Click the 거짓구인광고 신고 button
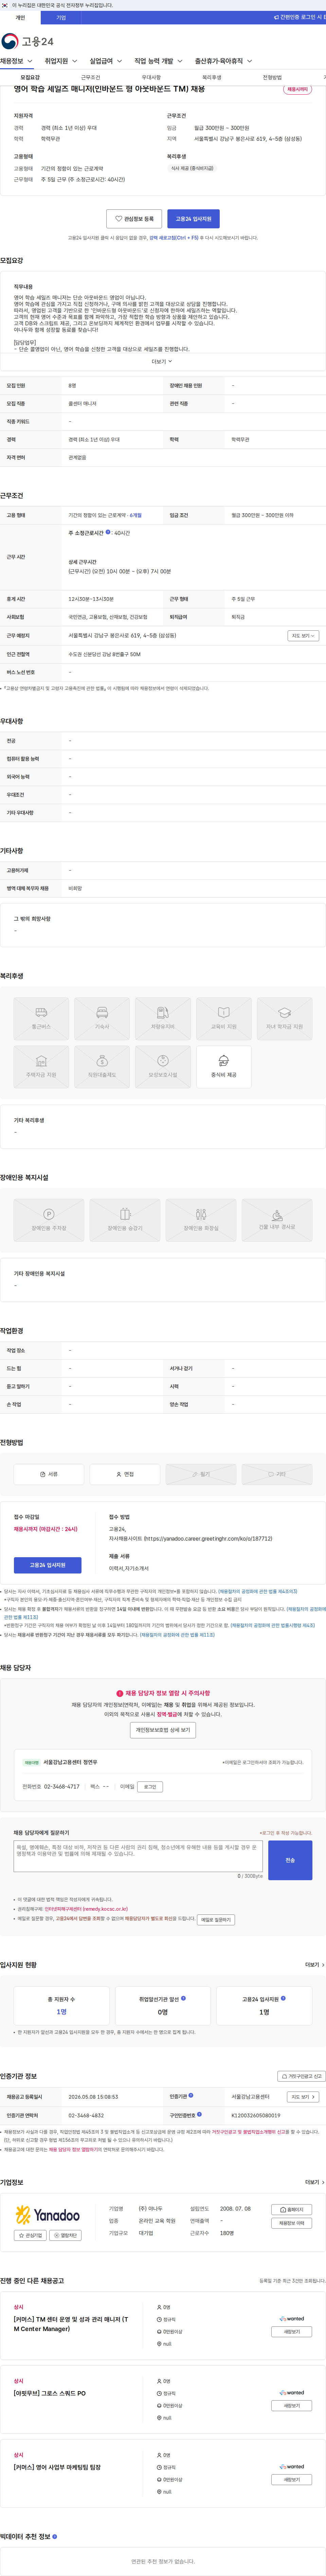The height and width of the screenshot is (2576, 326). pyautogui.click(x=302, y=2076)
